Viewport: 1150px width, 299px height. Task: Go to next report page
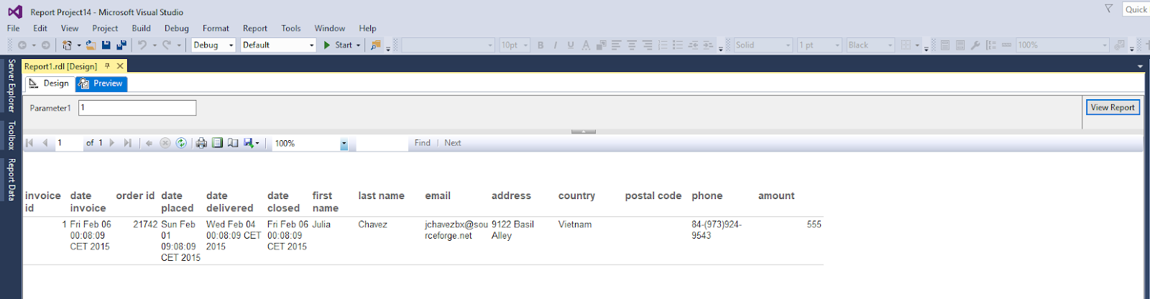click(112, 143)
